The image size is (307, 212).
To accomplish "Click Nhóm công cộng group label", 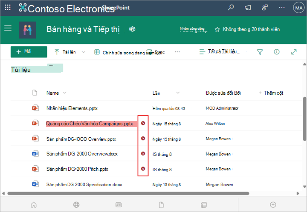I will point(192,29).
